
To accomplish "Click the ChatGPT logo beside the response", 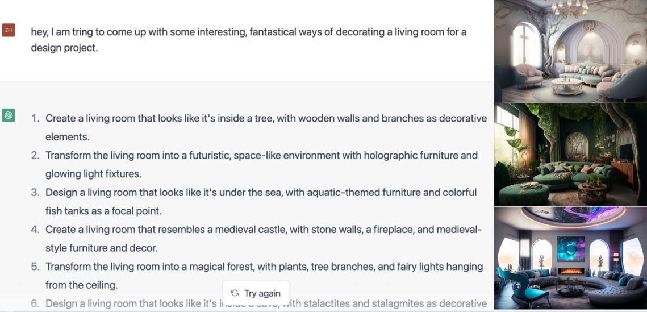I will pos(9,115).
